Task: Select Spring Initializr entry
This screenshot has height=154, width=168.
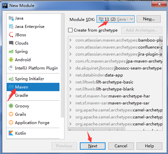Action: click(x=33, y=79)
